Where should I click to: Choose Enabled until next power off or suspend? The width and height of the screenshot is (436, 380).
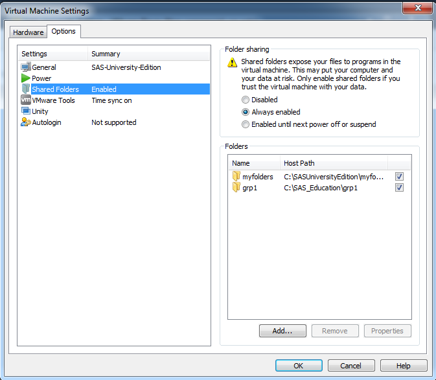pos(246,124)
